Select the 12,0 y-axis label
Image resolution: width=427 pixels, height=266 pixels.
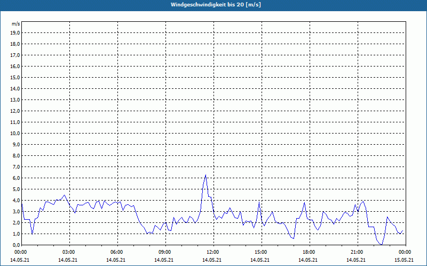pos(15,111)
